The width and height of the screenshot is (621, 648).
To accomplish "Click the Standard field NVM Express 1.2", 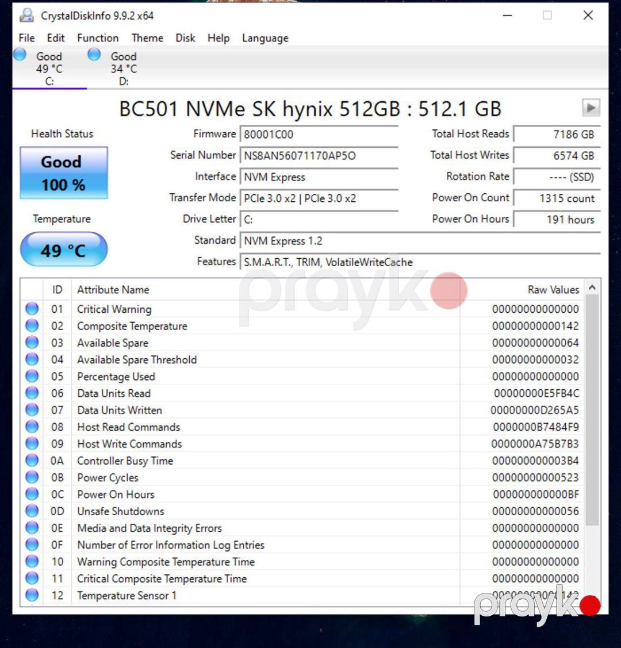I will [x=420, y=241].
